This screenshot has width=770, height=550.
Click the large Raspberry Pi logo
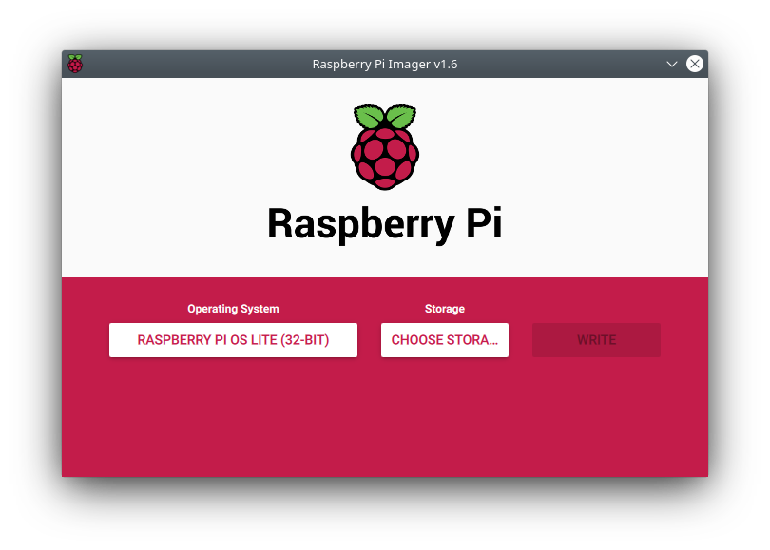tap(385, 147)
